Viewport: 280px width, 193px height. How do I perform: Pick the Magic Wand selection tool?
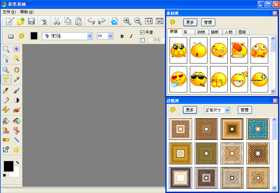[x=17, y=59]
